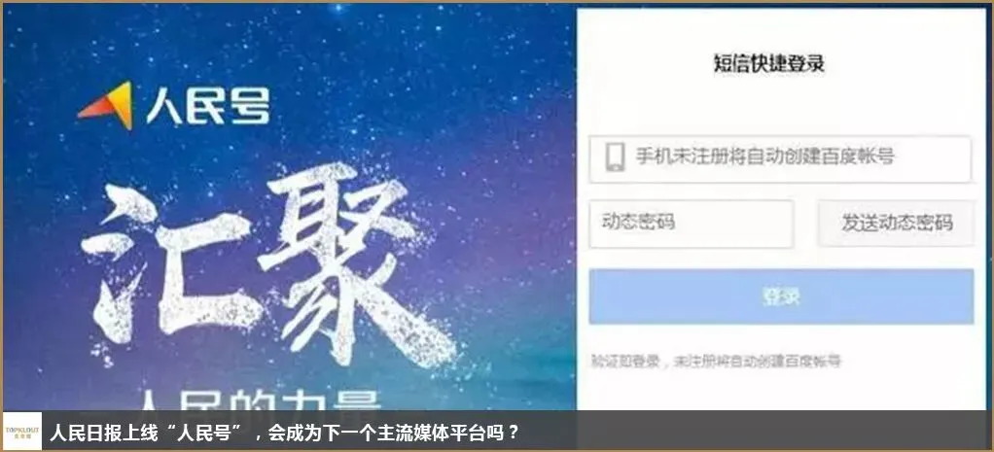
Task: Click the 未注册将自动创建 part of notice
Action: tap(729, 362)
